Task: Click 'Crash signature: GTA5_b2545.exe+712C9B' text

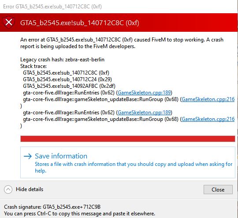Action: 52,207
